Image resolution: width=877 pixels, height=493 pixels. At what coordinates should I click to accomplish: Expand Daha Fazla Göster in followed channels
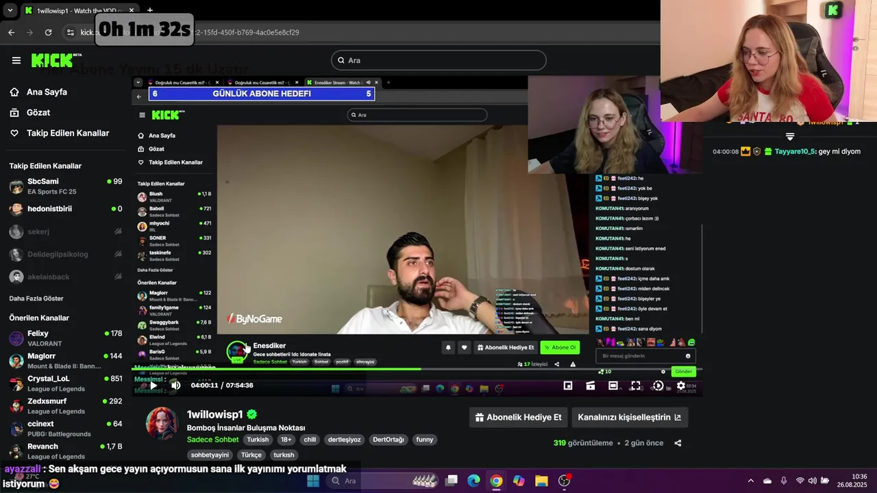[x=36, y=299]
